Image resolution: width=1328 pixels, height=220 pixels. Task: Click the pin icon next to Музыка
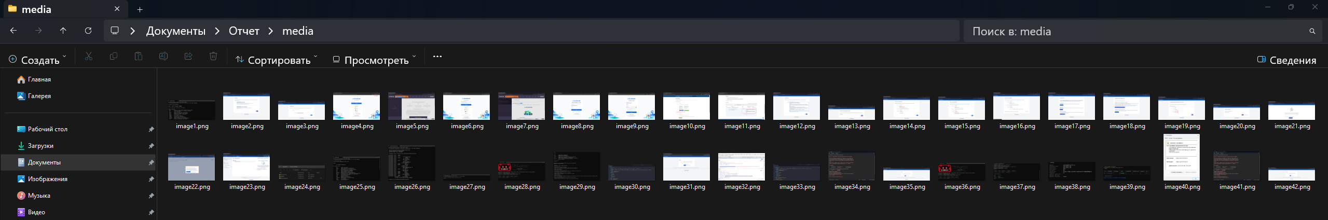point(151,196)
